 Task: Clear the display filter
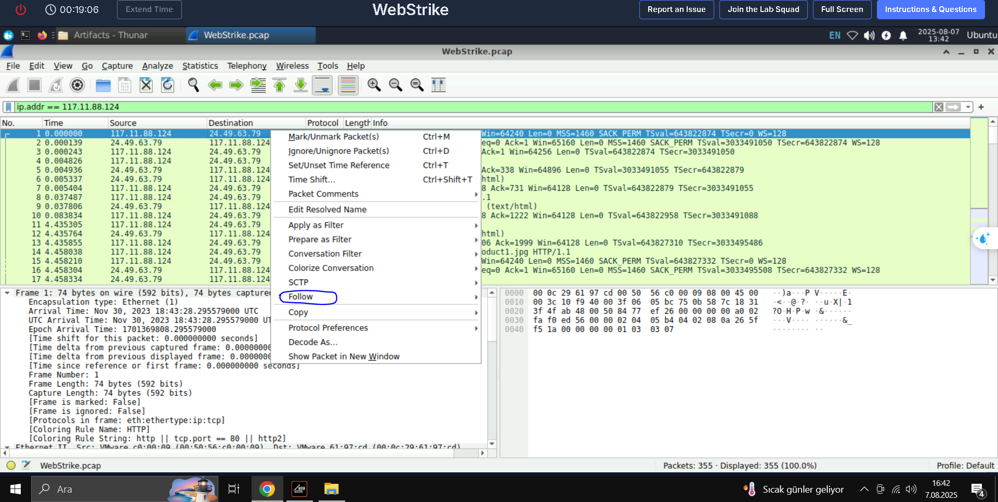pyautogui.click(x=939, y=107)
